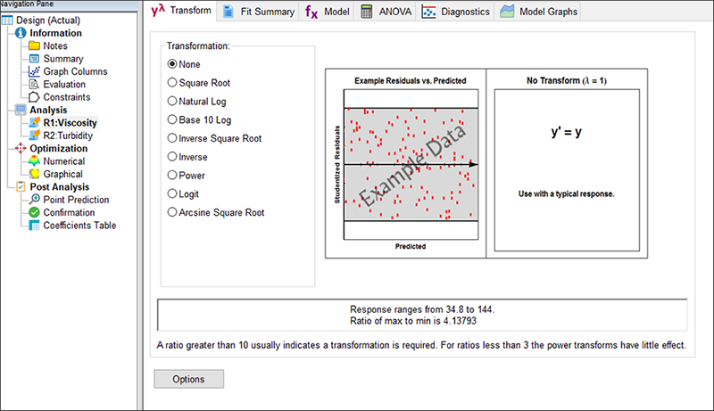Click the Notes folder icon
This screenshot has width=714, height=411.
[x=34, y=45]
